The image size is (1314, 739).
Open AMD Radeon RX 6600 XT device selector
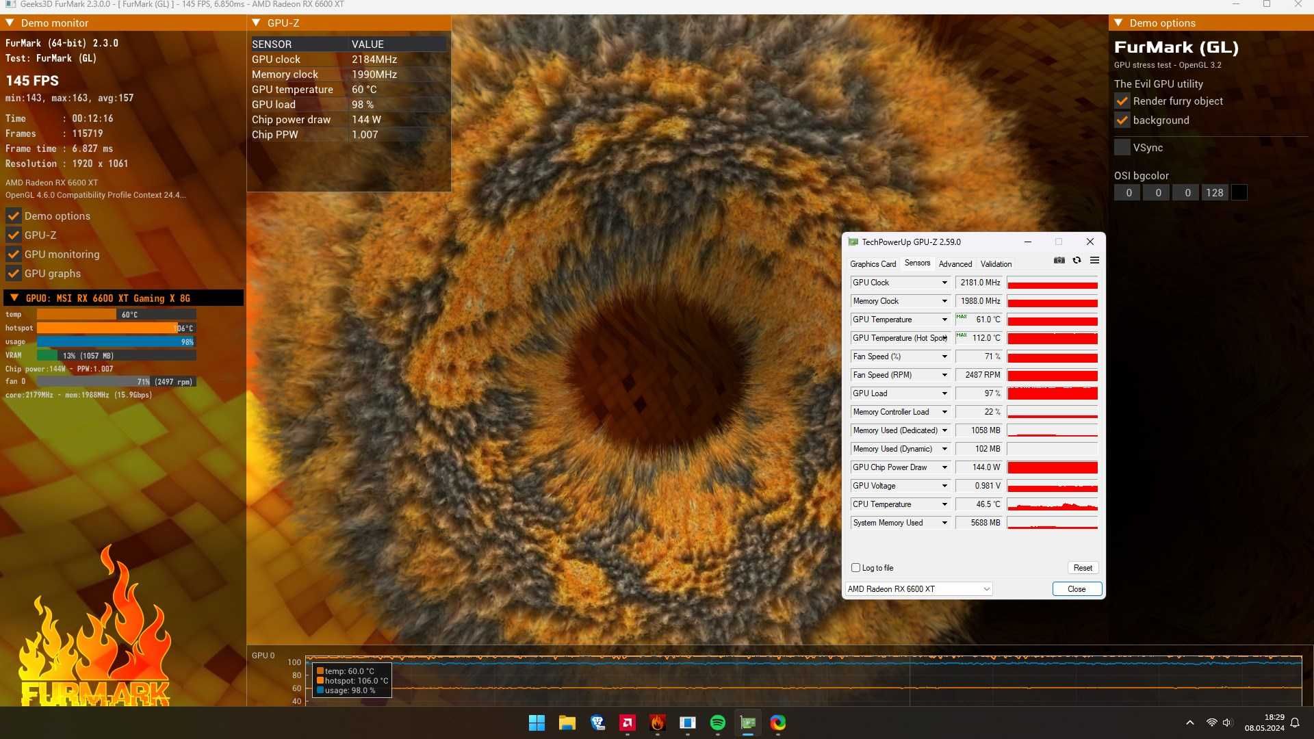click(918, 589)
